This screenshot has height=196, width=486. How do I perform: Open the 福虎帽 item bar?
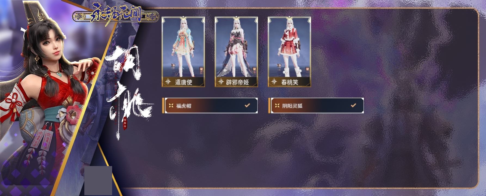[210, 106]
